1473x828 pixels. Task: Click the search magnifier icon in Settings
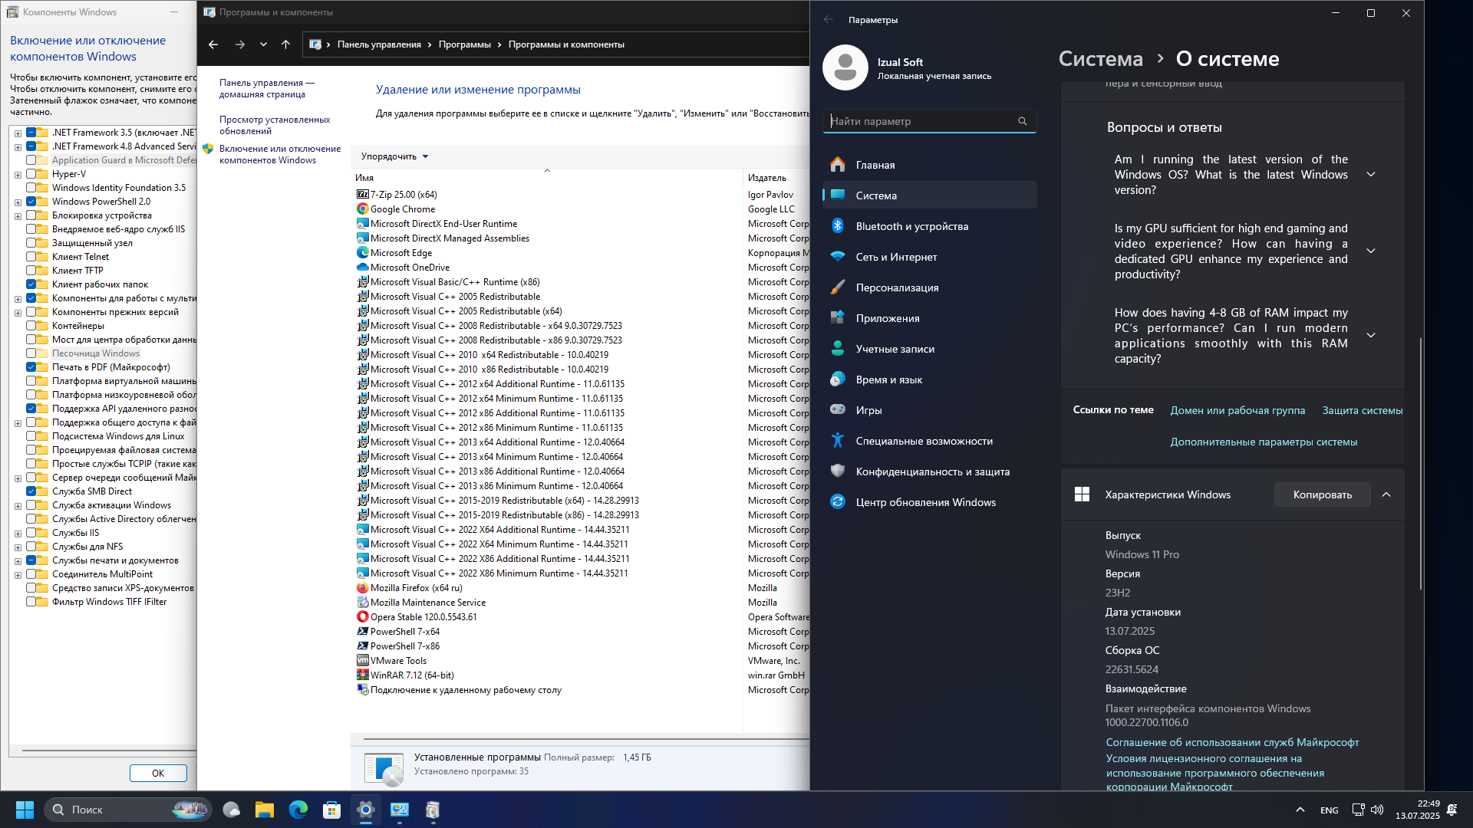pos(1022,121)
